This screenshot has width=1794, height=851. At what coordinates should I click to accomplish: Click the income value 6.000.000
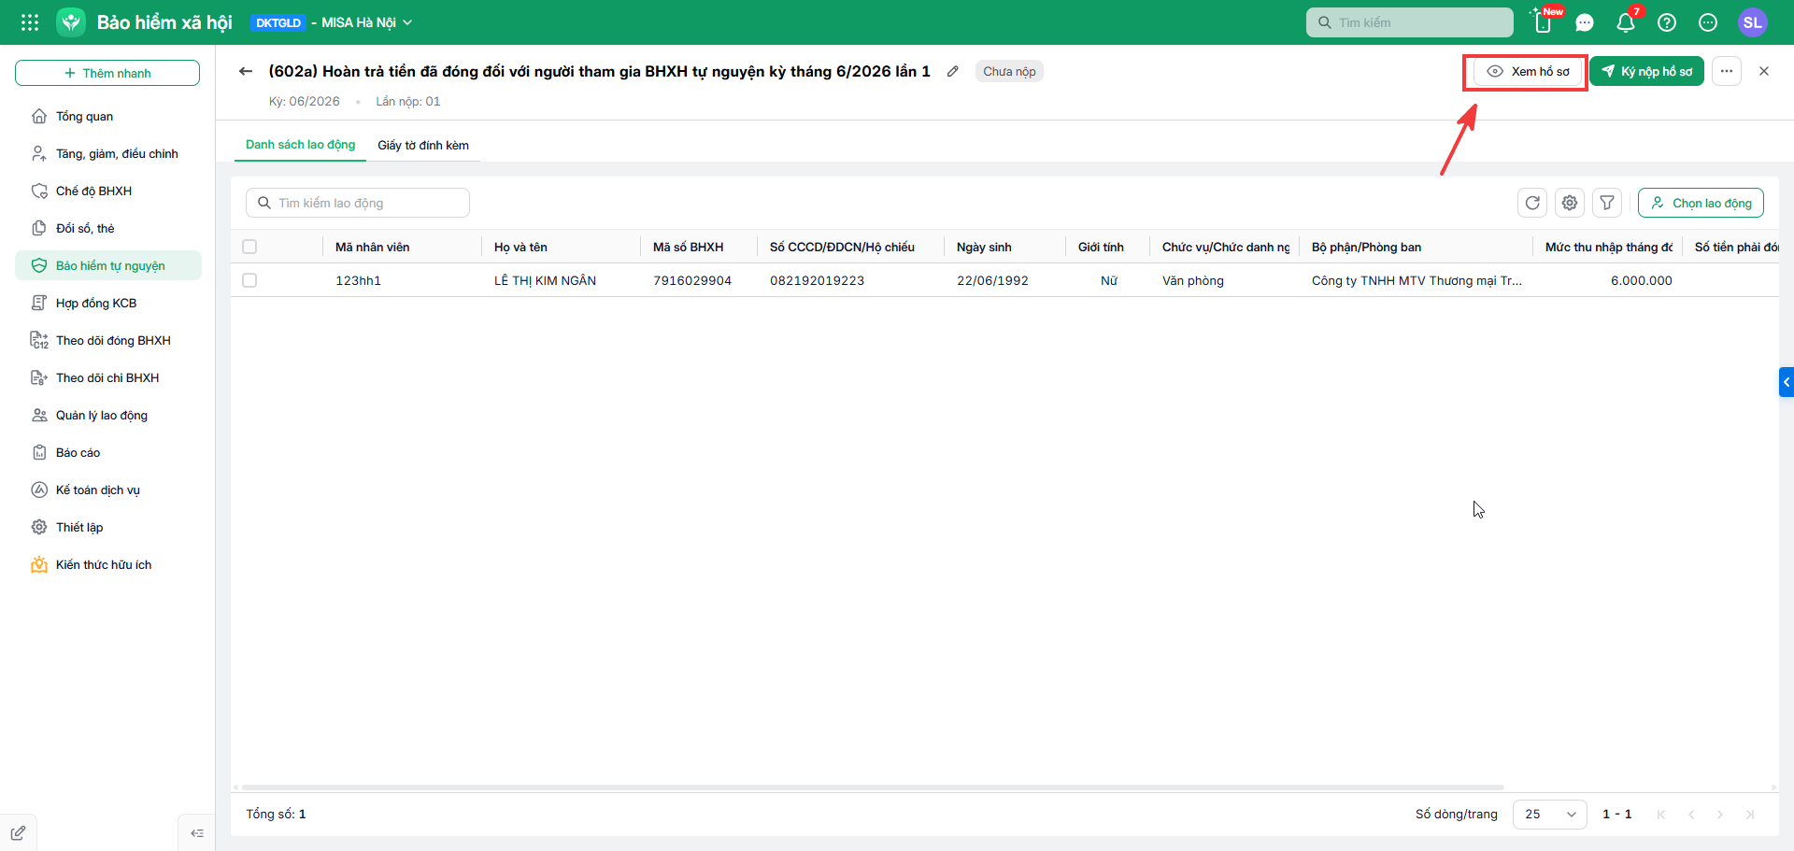1642,280
